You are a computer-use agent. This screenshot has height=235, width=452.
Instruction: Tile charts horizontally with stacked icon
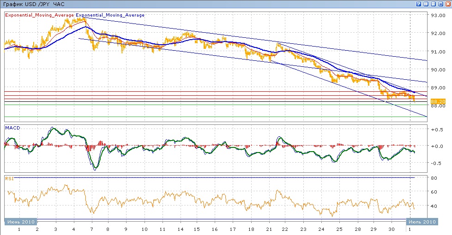[x=433, y=4]
